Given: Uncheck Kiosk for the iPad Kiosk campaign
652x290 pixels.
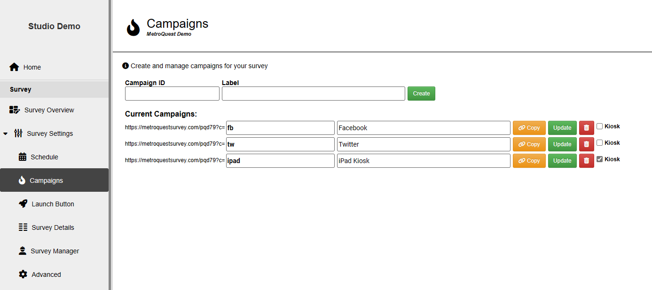Looking at the screenshot, I should [599, 159].
